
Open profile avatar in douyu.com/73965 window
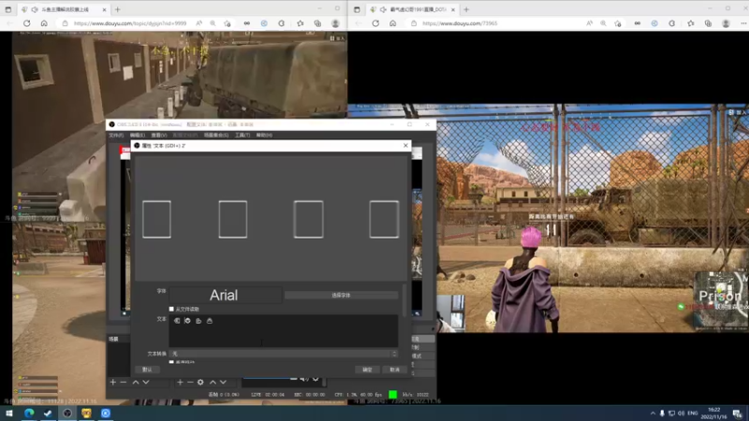(726, 22)
